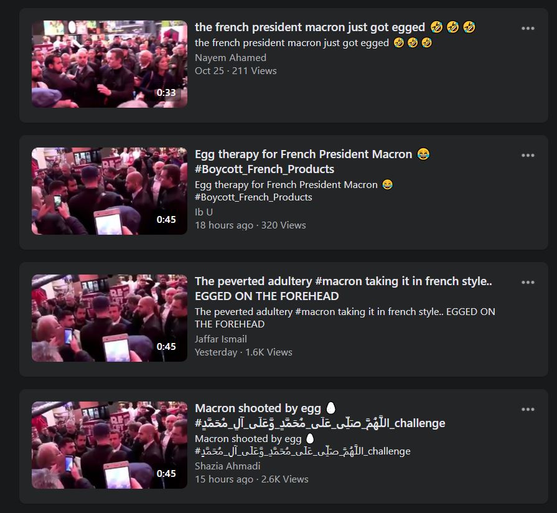This screenshot has width=557, height=513.
Task: Click the #Boycott_French_Products hashtag in the title
Action: tap(264, 169)
